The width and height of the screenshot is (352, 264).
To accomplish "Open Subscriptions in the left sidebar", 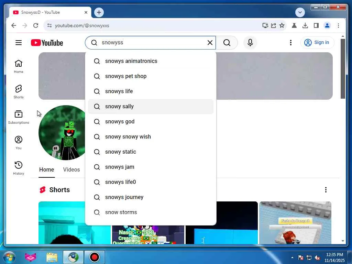I will (19, 117).
